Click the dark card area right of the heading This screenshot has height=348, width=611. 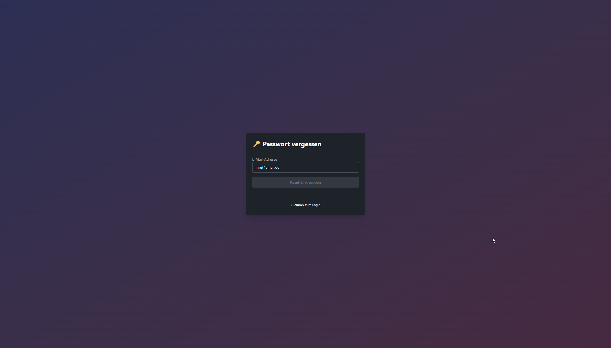344,144
